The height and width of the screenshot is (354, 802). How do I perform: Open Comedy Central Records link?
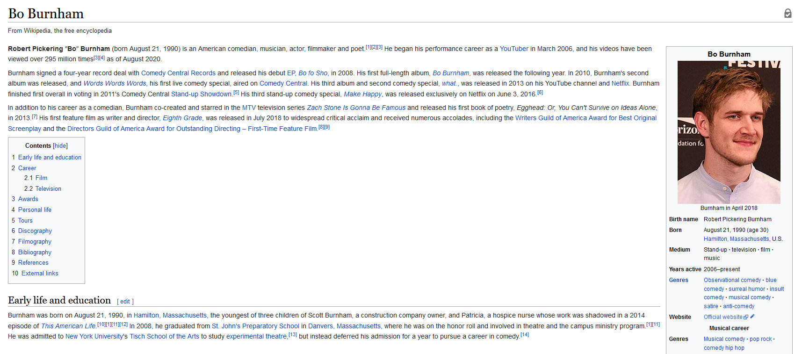(x=178, y=73)
